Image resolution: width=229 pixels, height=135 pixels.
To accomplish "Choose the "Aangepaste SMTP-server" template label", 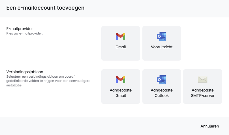I will (x=203, y=93).
